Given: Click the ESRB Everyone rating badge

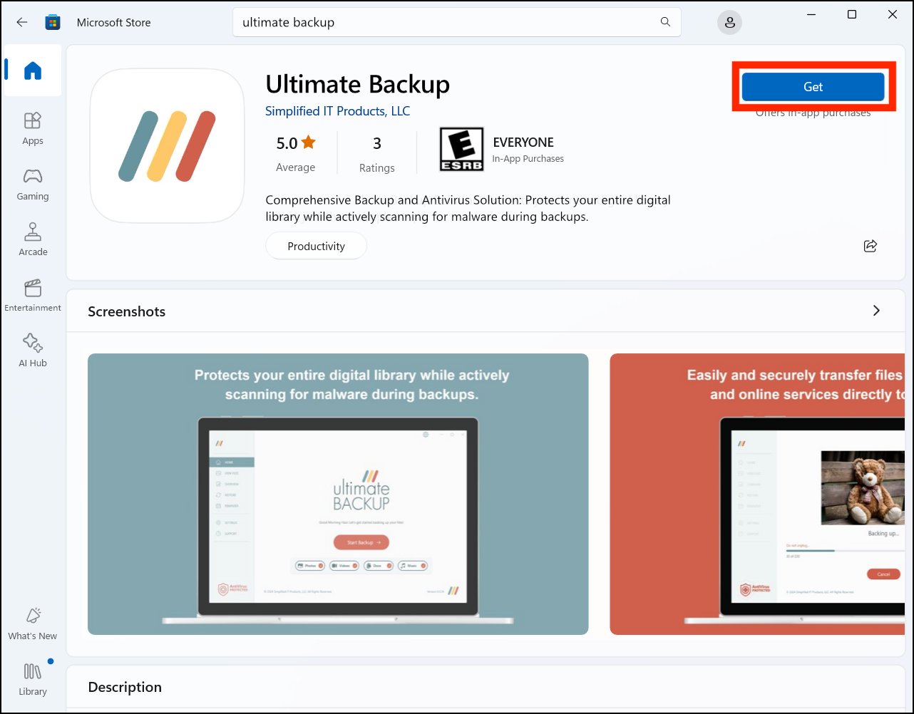Looking at the screenshot, I should [461, 150].
